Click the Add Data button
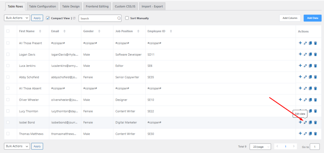 coord(312,18)
